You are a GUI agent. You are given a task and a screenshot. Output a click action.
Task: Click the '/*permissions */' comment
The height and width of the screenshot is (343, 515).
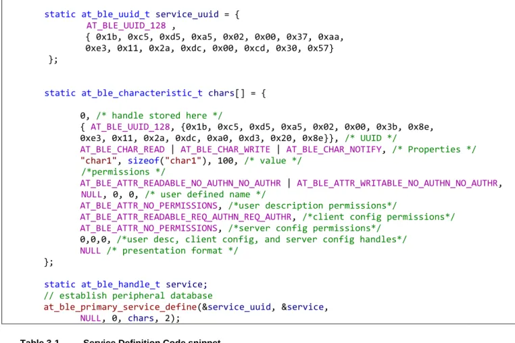point(123,171)
